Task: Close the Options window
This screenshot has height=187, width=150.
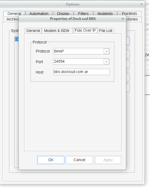Action: pos(141,5)
